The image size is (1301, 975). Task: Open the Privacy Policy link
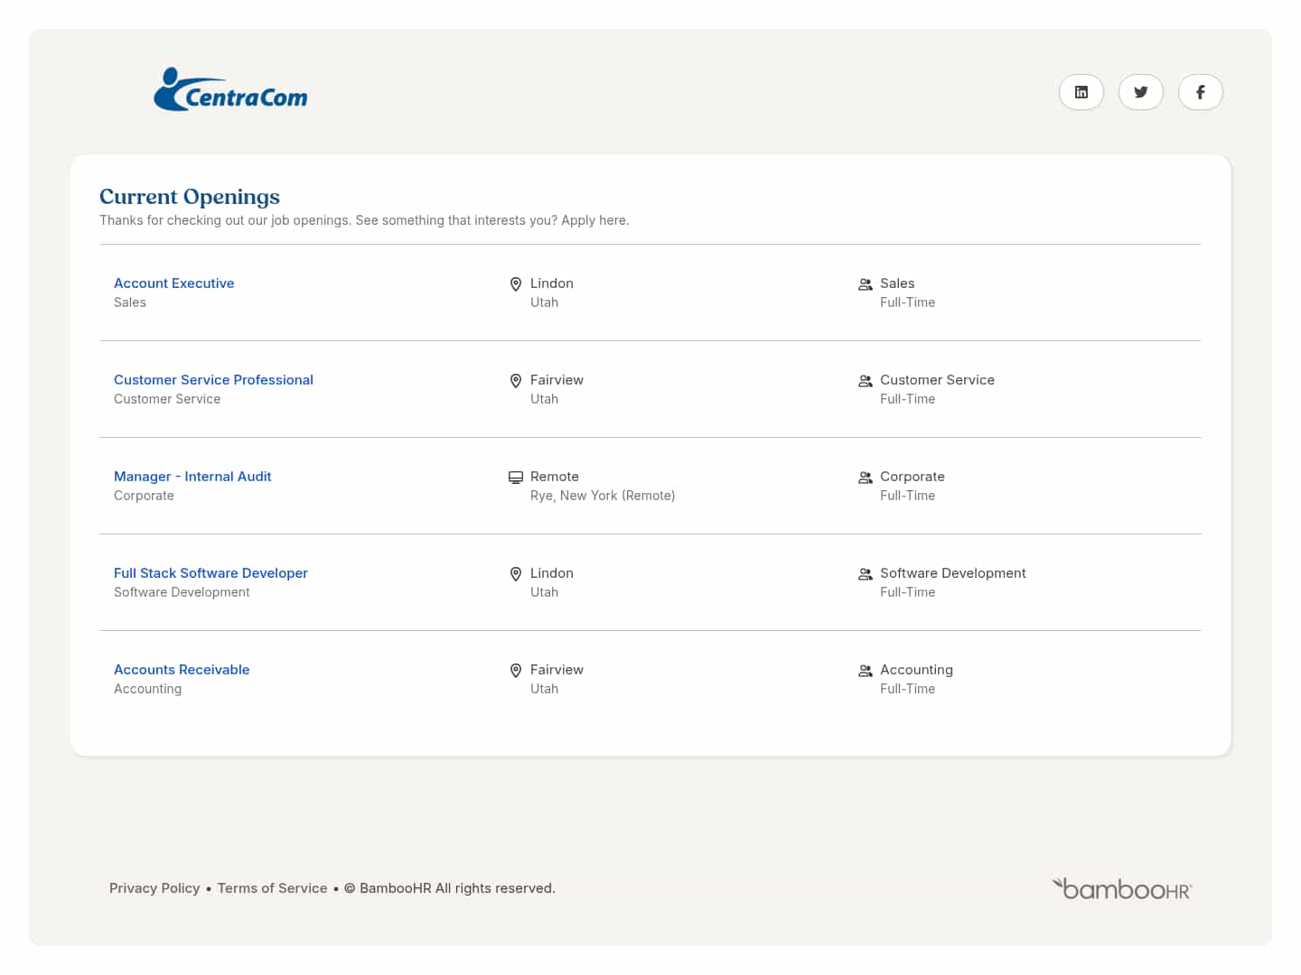point(154,888)
